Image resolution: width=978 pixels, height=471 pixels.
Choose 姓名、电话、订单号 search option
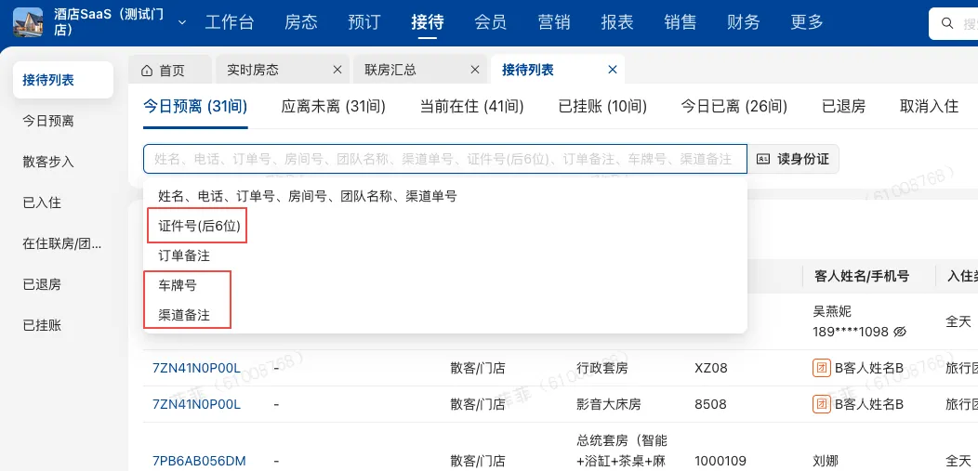coord(444,196)
